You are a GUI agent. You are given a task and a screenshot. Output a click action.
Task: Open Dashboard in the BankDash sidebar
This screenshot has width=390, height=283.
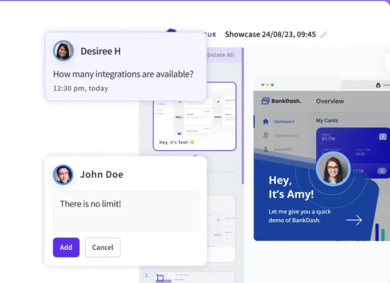[x=284, y=121]
